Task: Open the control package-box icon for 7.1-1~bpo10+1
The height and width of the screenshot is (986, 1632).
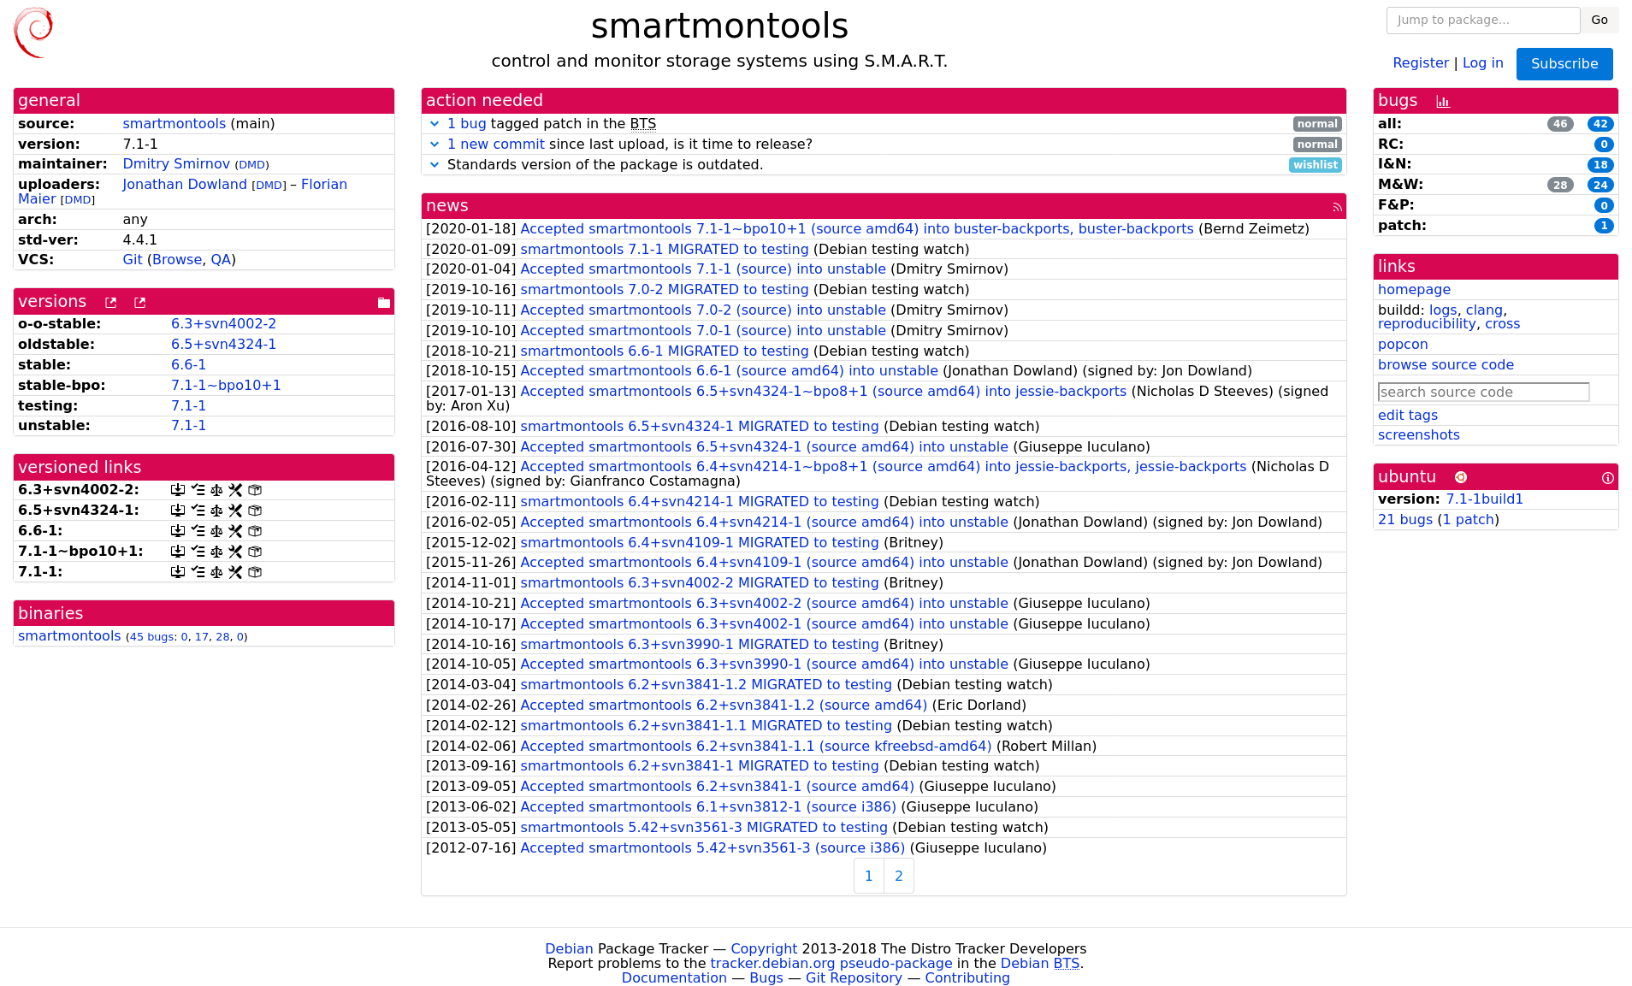Action: click(x=255, y=552)
